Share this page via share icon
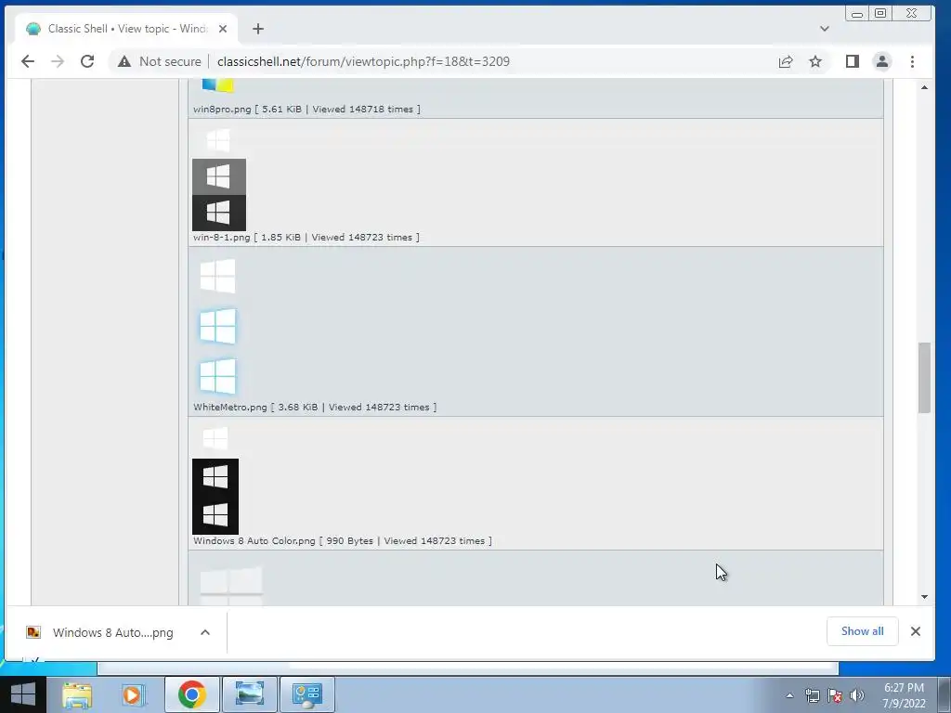 tap(786, 61)
